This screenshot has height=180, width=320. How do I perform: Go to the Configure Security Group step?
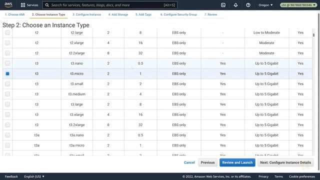178,14
